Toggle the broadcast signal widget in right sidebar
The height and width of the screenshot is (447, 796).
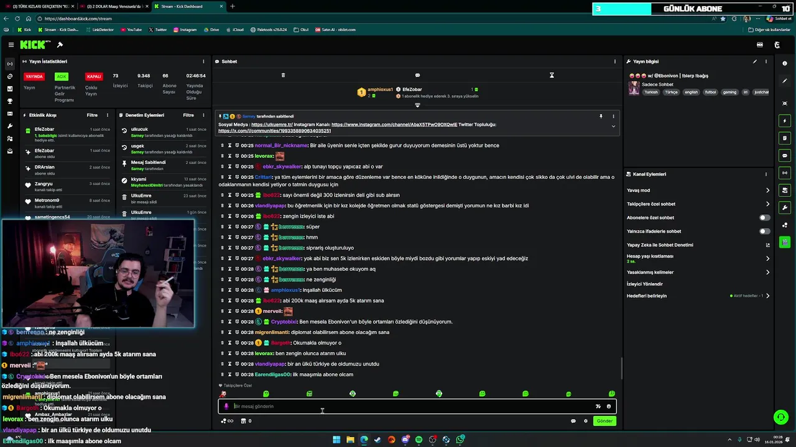point(785,173)
